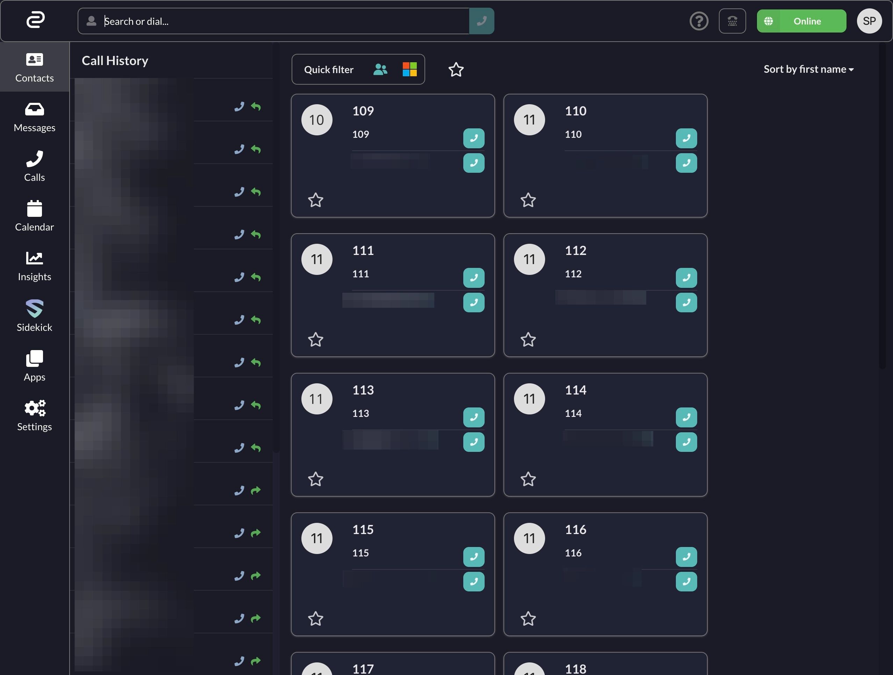Click the Microsoft contacts quick filter icon
The width and height of the screenshot is (893, 675).
[x=409, y=70]
